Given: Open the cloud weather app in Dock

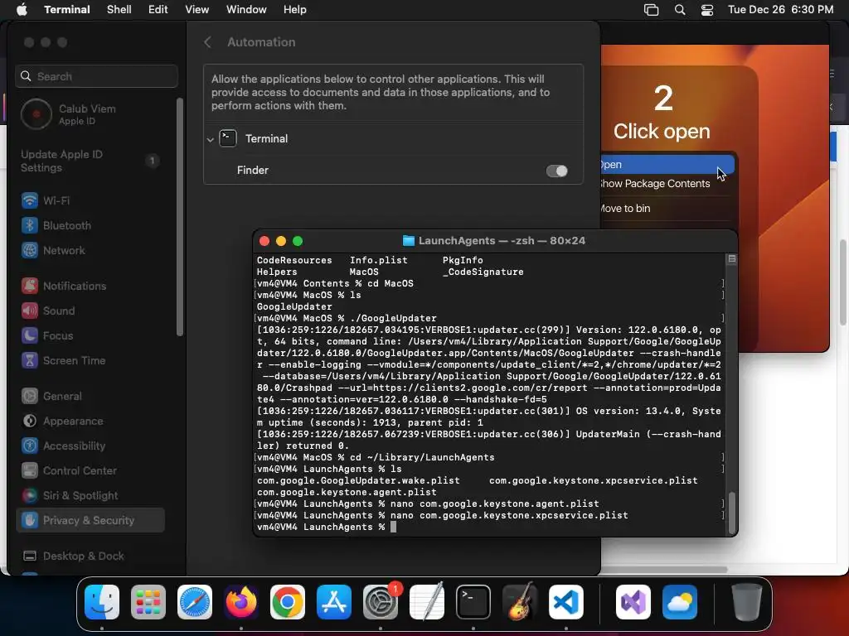Looking at the screenshot, I should click(680, 602).
